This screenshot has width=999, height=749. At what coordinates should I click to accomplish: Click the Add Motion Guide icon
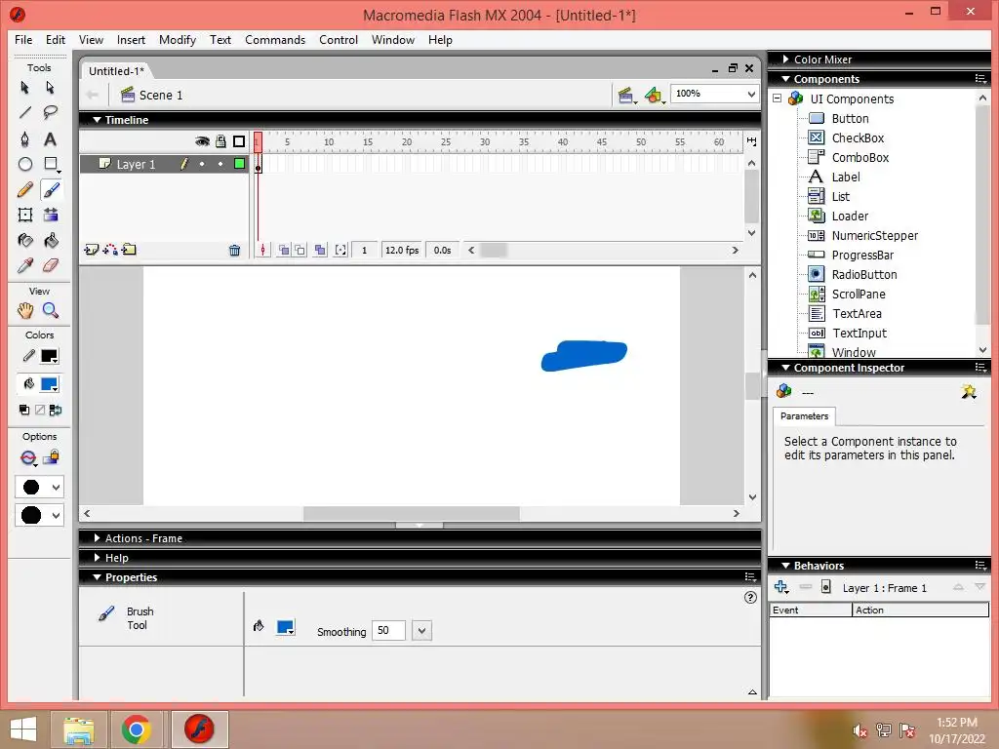[x=110, y=250]
